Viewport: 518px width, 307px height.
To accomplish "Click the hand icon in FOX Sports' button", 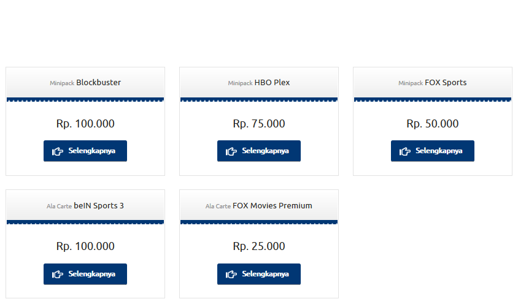I will point(404,151).
